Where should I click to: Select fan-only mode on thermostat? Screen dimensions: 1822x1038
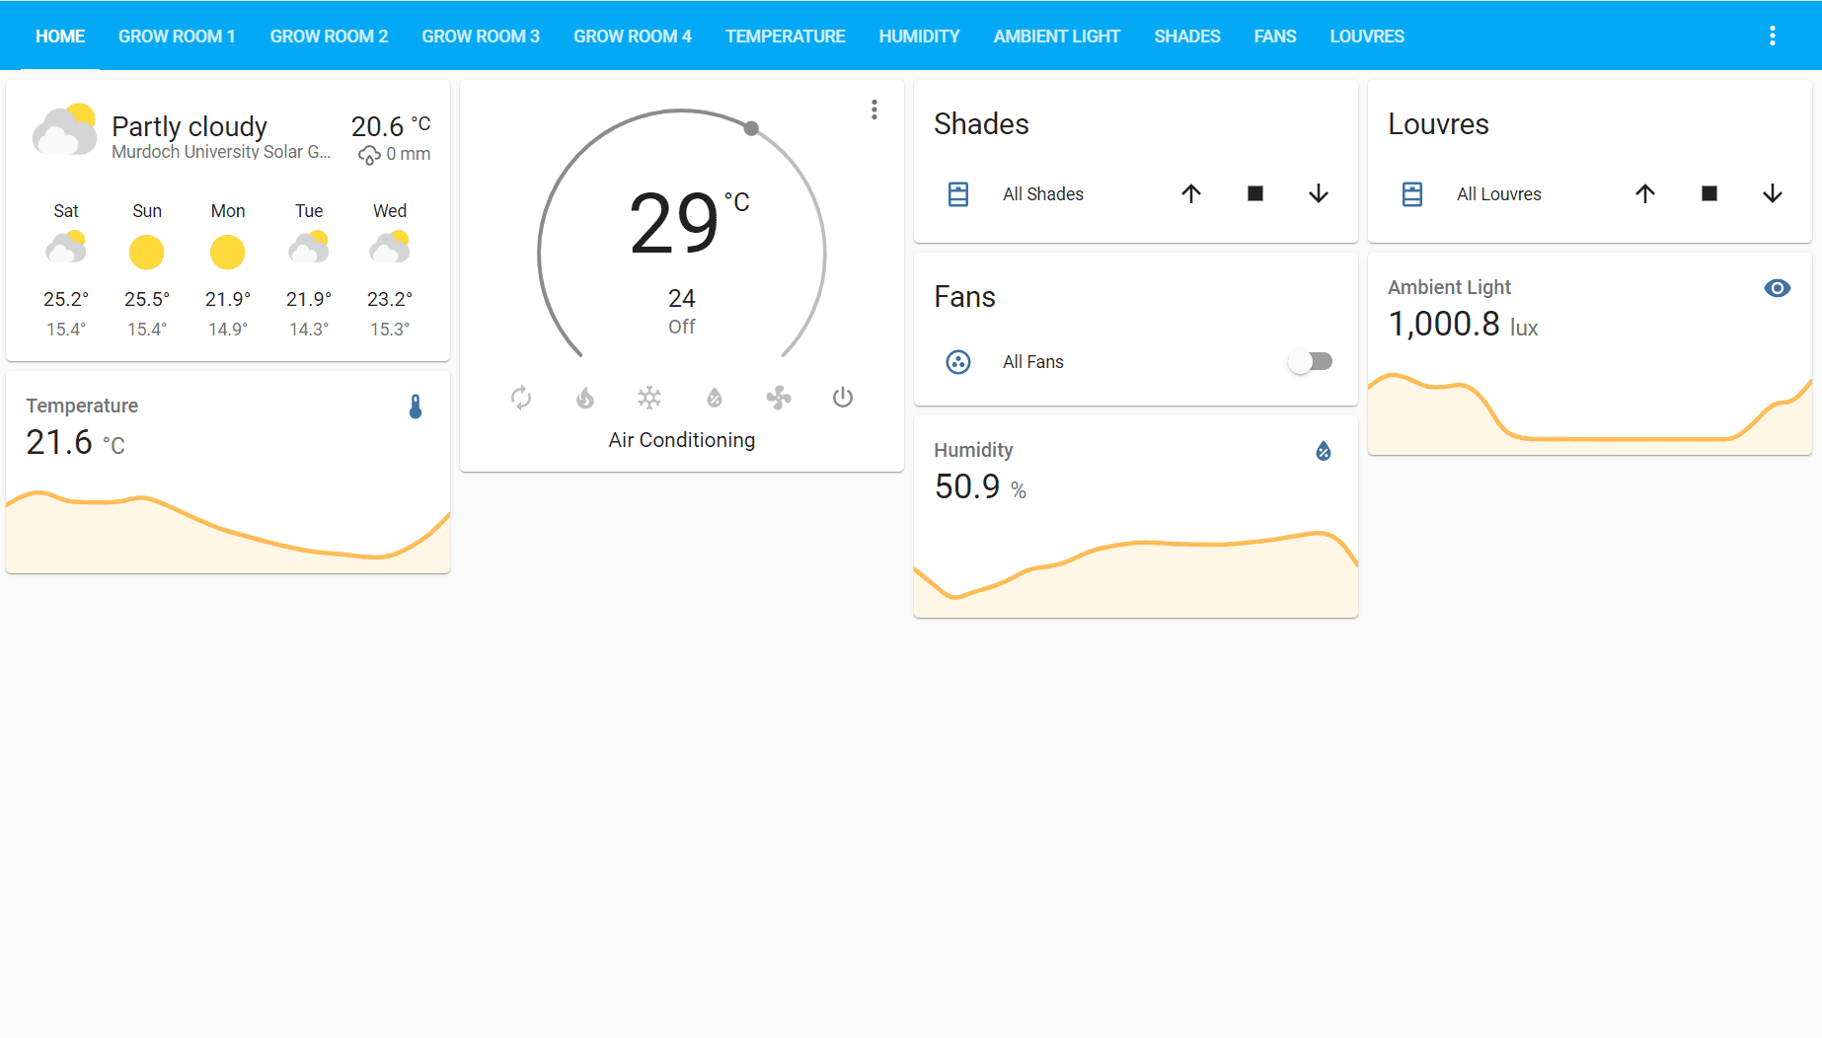(x=779, y=398)
